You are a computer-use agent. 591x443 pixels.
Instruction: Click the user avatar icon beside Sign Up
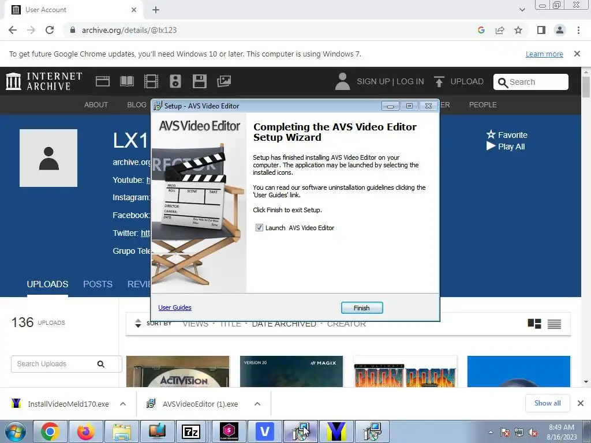[342, 81]
